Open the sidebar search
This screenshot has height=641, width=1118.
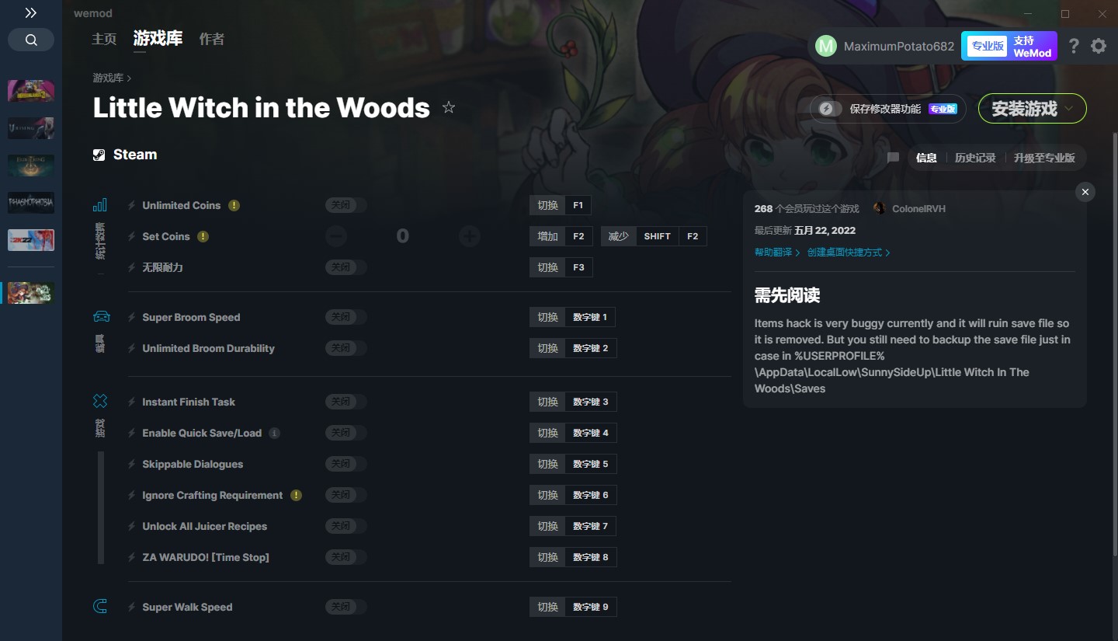(x=31, y=40)
